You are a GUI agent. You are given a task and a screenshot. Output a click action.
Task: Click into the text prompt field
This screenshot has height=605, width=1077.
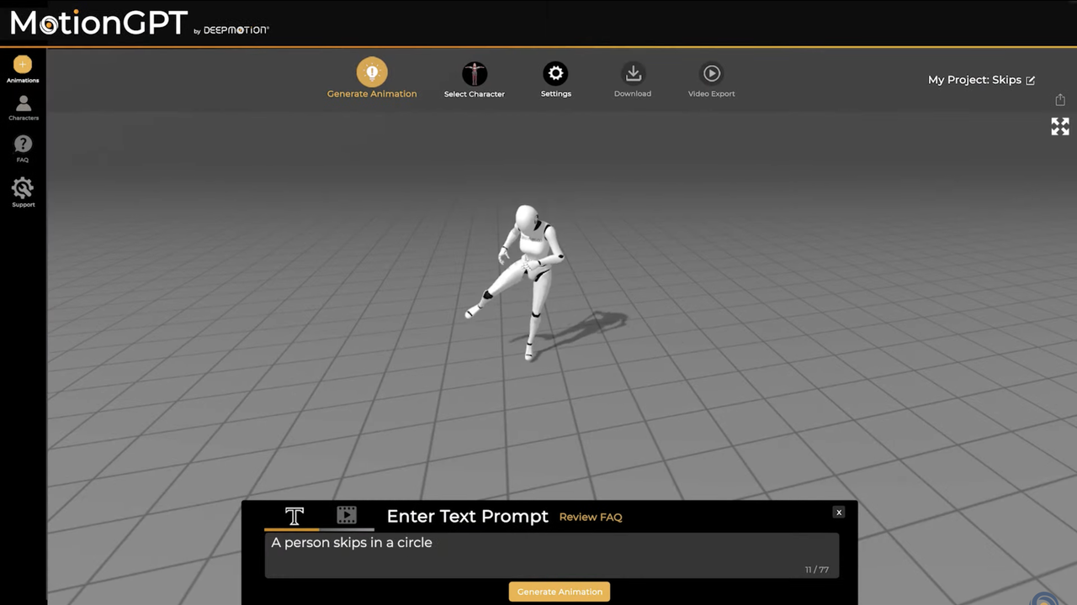point(552,555)
